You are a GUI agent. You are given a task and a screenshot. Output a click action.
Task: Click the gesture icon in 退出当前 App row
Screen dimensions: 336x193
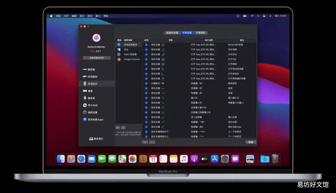[x=163, y=127]
